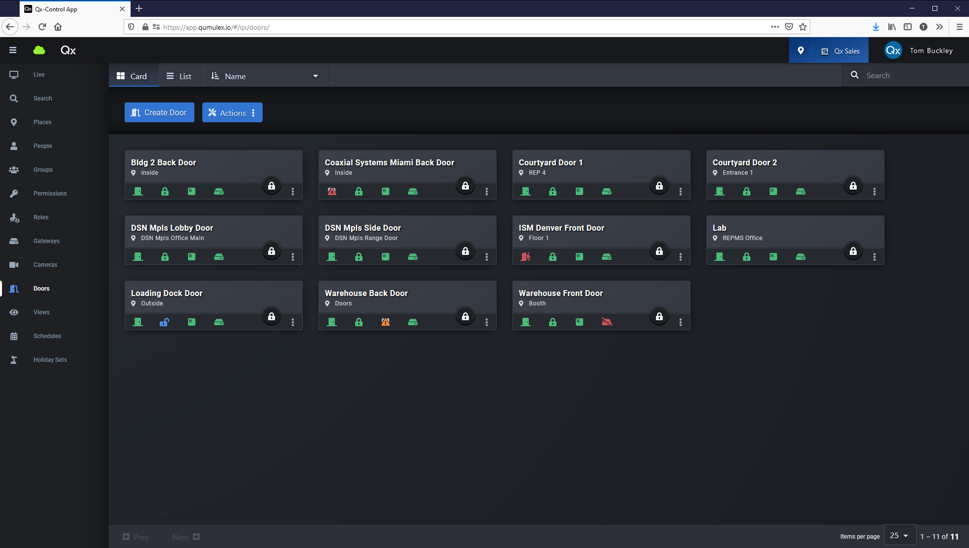
Task: Click the lock toggle on Warehouse Back Door
Action: (x=465, y=316)
